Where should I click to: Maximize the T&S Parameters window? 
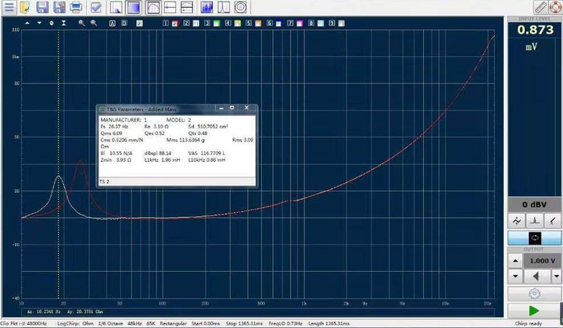[x=232, y=108]
